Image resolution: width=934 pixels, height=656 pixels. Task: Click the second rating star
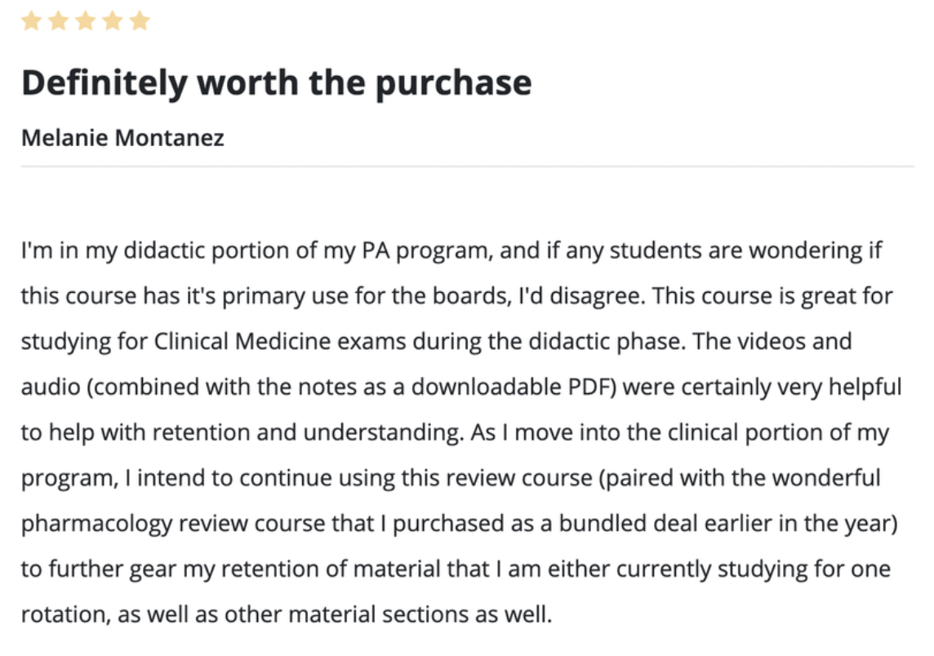(x=59, y=21)
